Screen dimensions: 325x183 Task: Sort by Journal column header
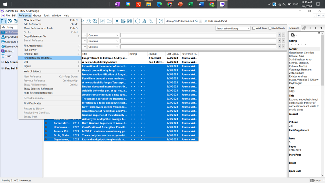click(x=156, y=54)
